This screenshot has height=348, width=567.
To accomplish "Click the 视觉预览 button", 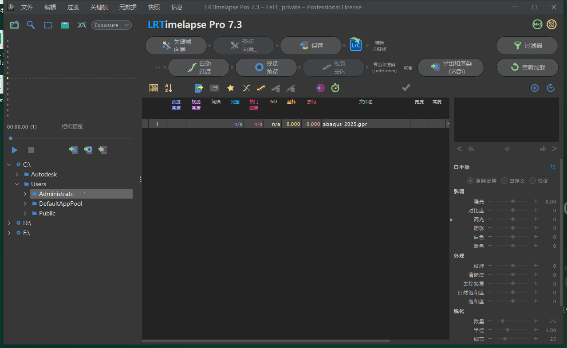I will tap(266, 67).
